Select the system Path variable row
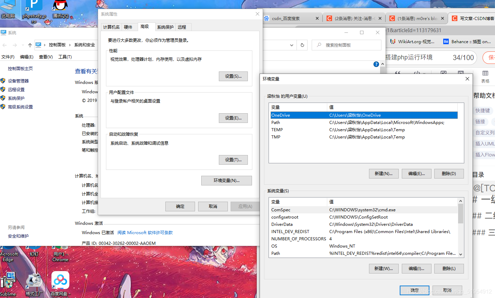The image size is (495, 298). 364,253
